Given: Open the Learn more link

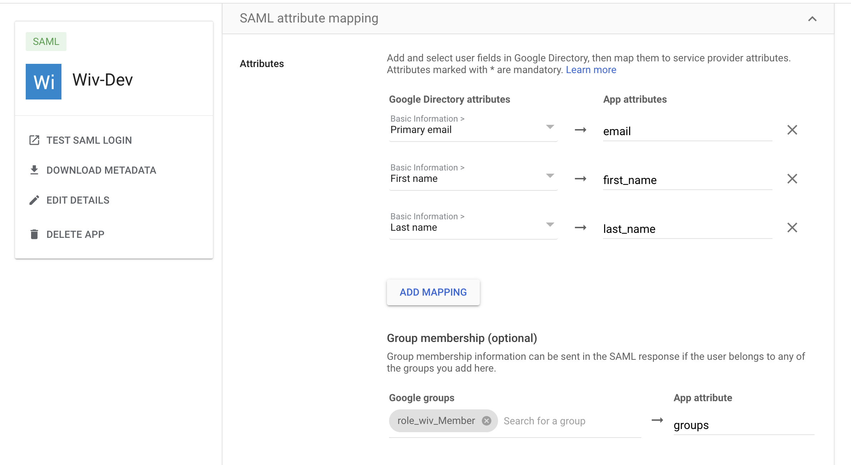Looking at the screenshot, I should (x=591, y=70).
